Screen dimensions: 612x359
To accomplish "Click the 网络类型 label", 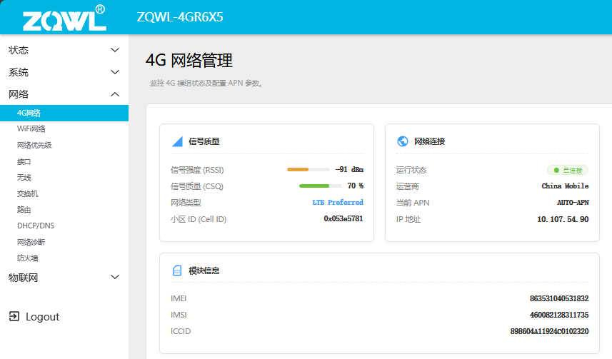I will pyautogui.click(x=186, y=203).
